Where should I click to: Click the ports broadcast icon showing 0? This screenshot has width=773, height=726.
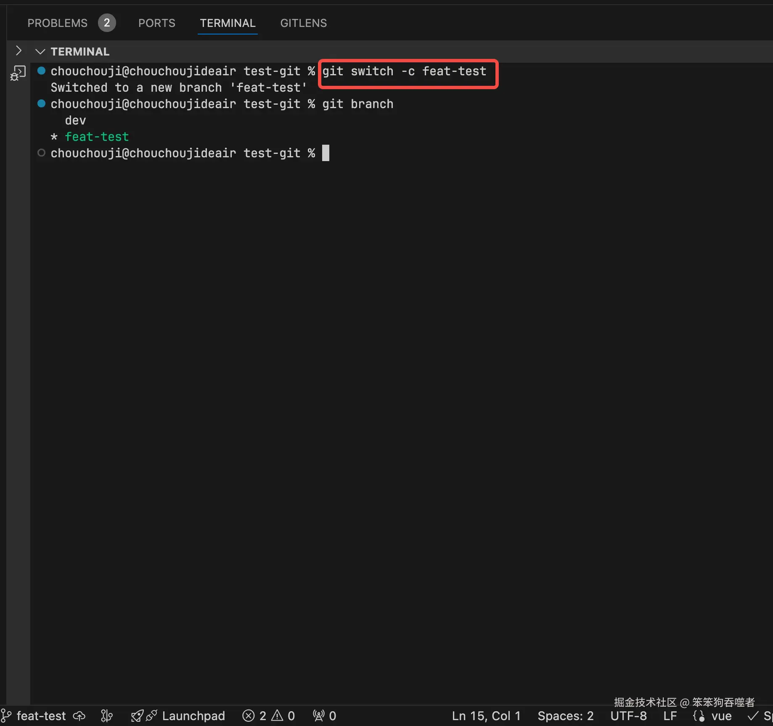coord(319,716)
